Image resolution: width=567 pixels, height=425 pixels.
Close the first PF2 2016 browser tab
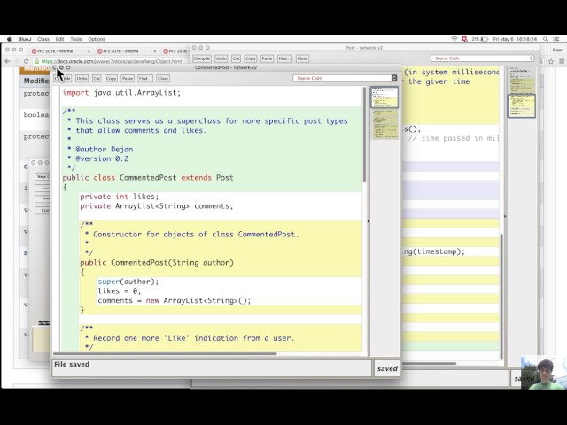[89, 51]
